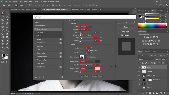Click the Home icon in options bar

(x=4, y=5)
